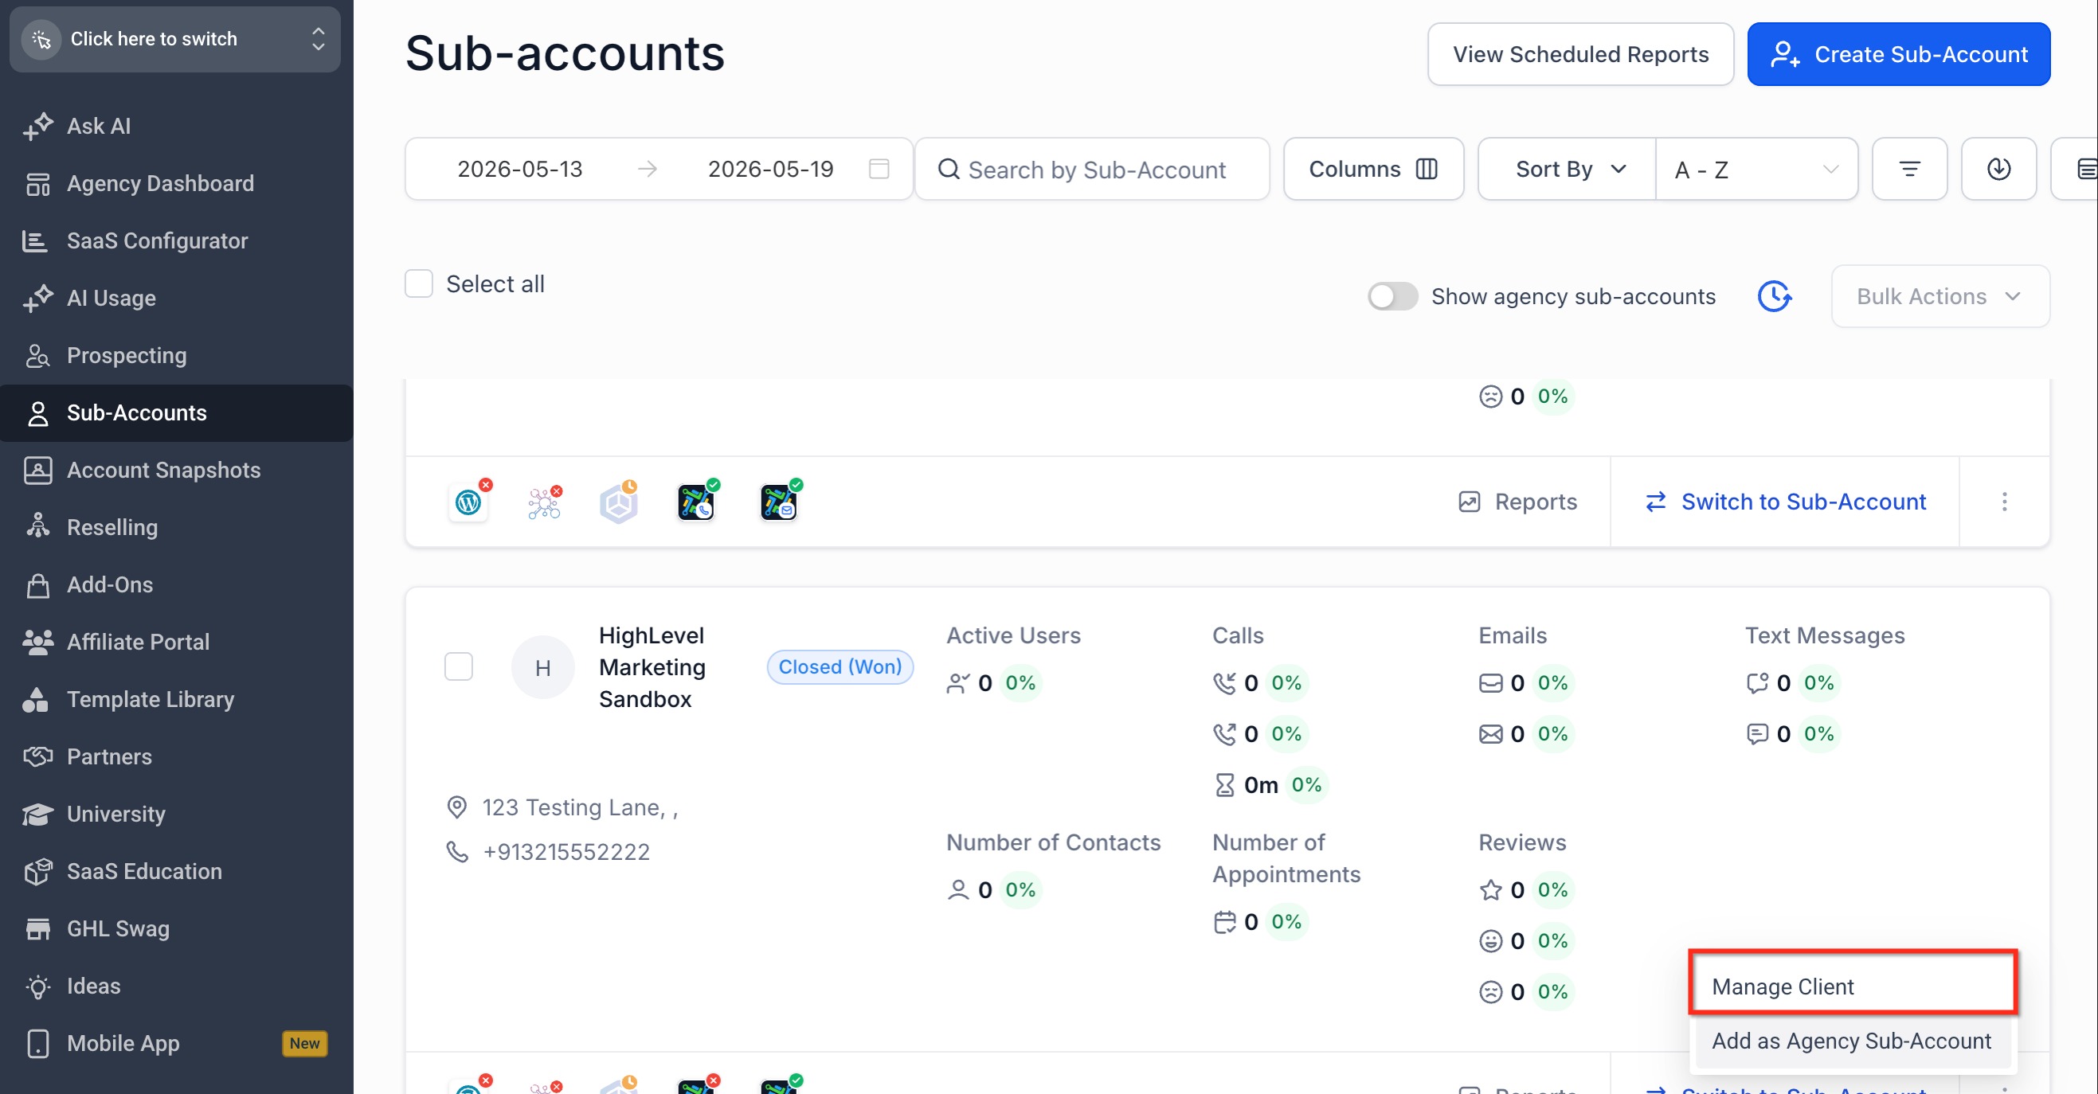Click the Ideas lightbulb icon
2098x1094 pixels.
[37, 986]
